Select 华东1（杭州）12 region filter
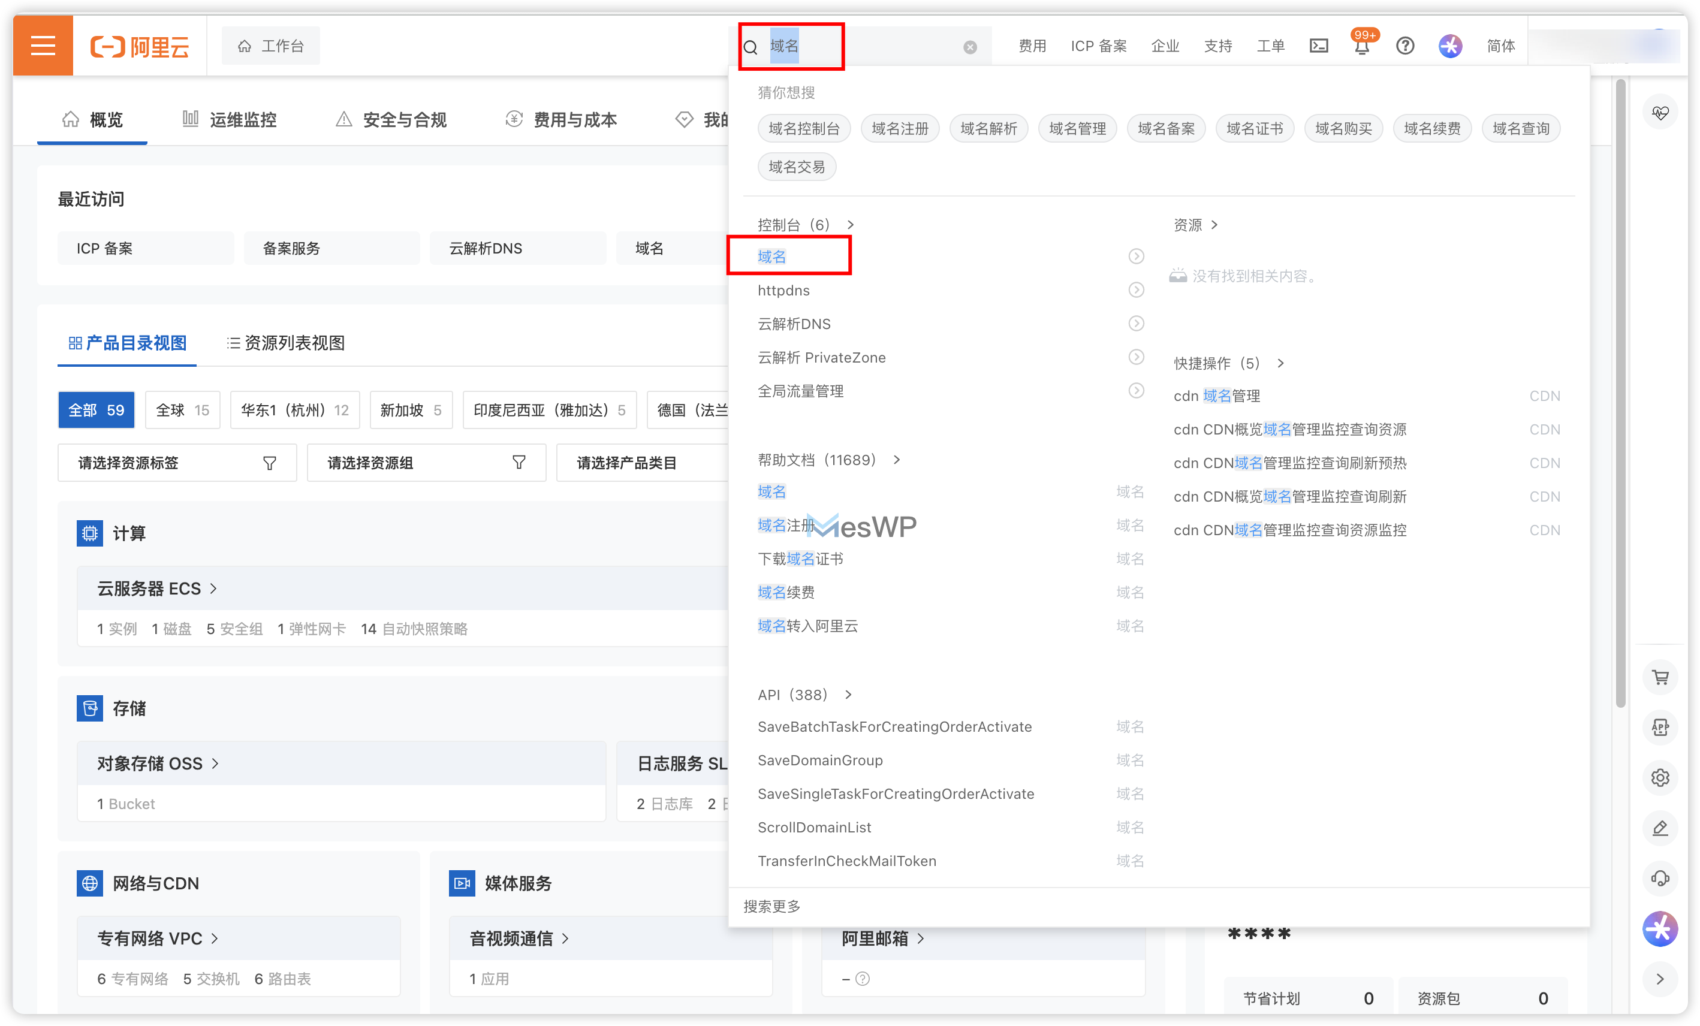Image resolution: width=1700 pixels, height=1026 pixels. click(294, 410)
